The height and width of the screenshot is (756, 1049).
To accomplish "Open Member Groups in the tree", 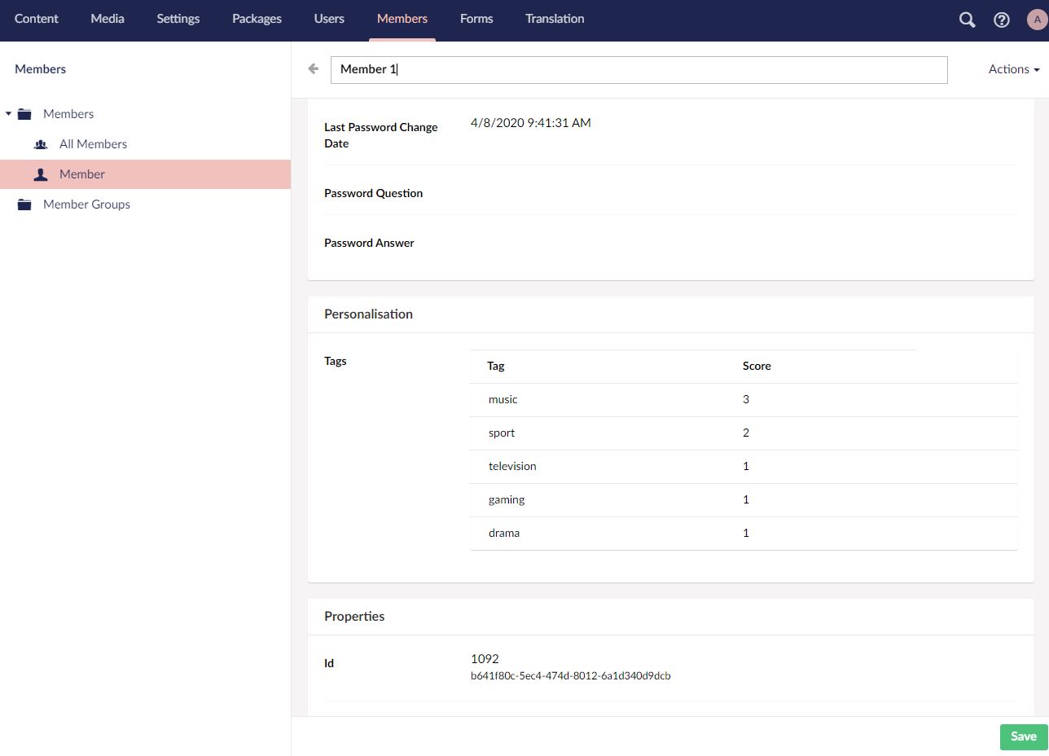I will click(86, 204).
